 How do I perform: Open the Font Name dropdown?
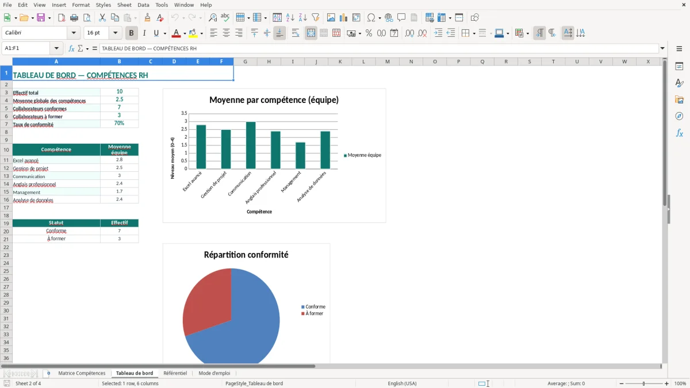[74, 33]
